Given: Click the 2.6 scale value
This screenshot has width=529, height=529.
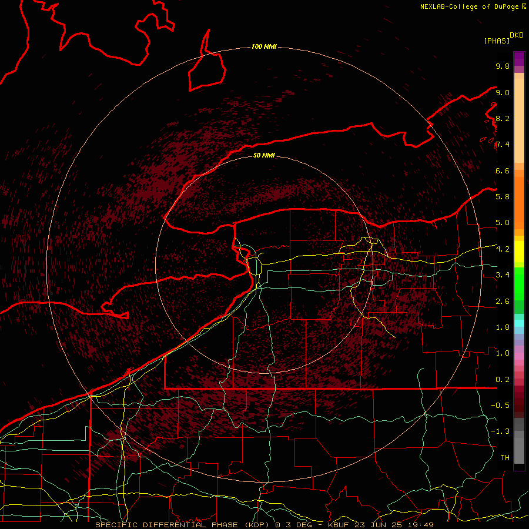Looking at the screenshot, I should pyautogui.click(x=503, y=302).
